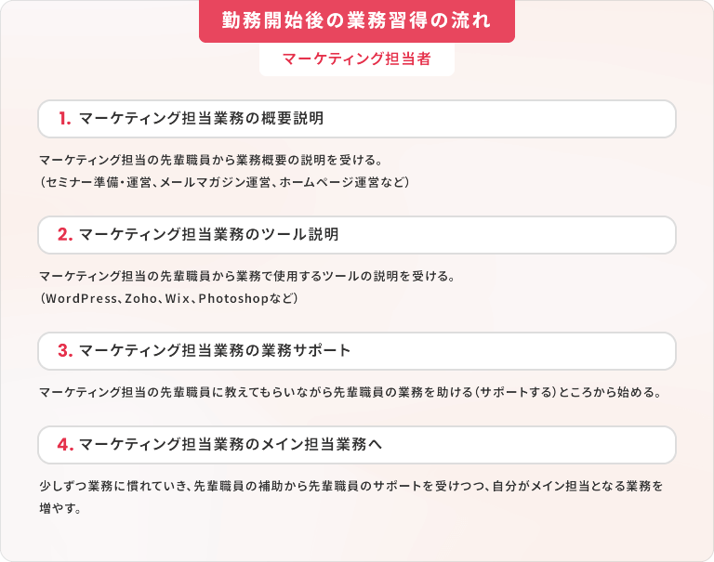Click the red banner 勤務開始後の業務習得の流れ
Image resolution: width=714 pixels, height=562 pixels.
(x=357, y=21)
